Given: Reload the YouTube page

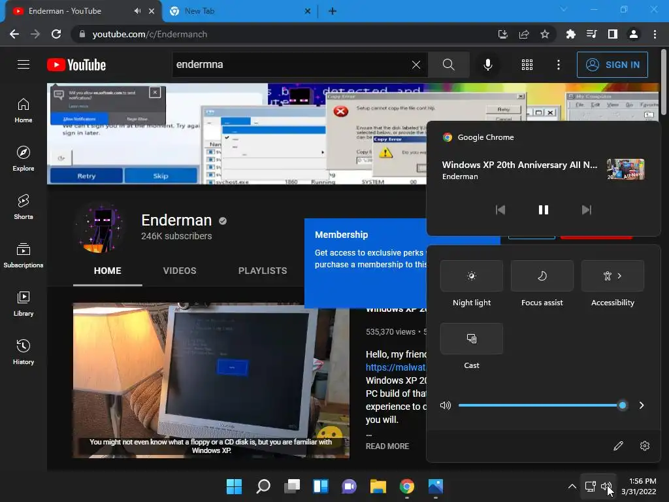Looking at the screenshot, I should click(56, 34).
